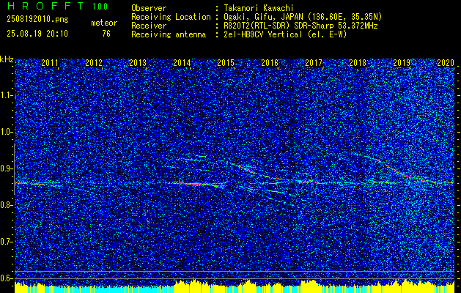Click the 0.7 kHz axis label
This screenshot has width=461, height=293.
tap(6, 242)
